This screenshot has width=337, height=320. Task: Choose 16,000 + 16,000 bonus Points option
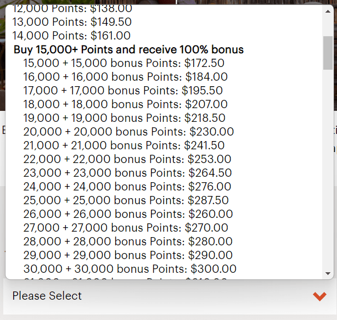pos(125,77)
